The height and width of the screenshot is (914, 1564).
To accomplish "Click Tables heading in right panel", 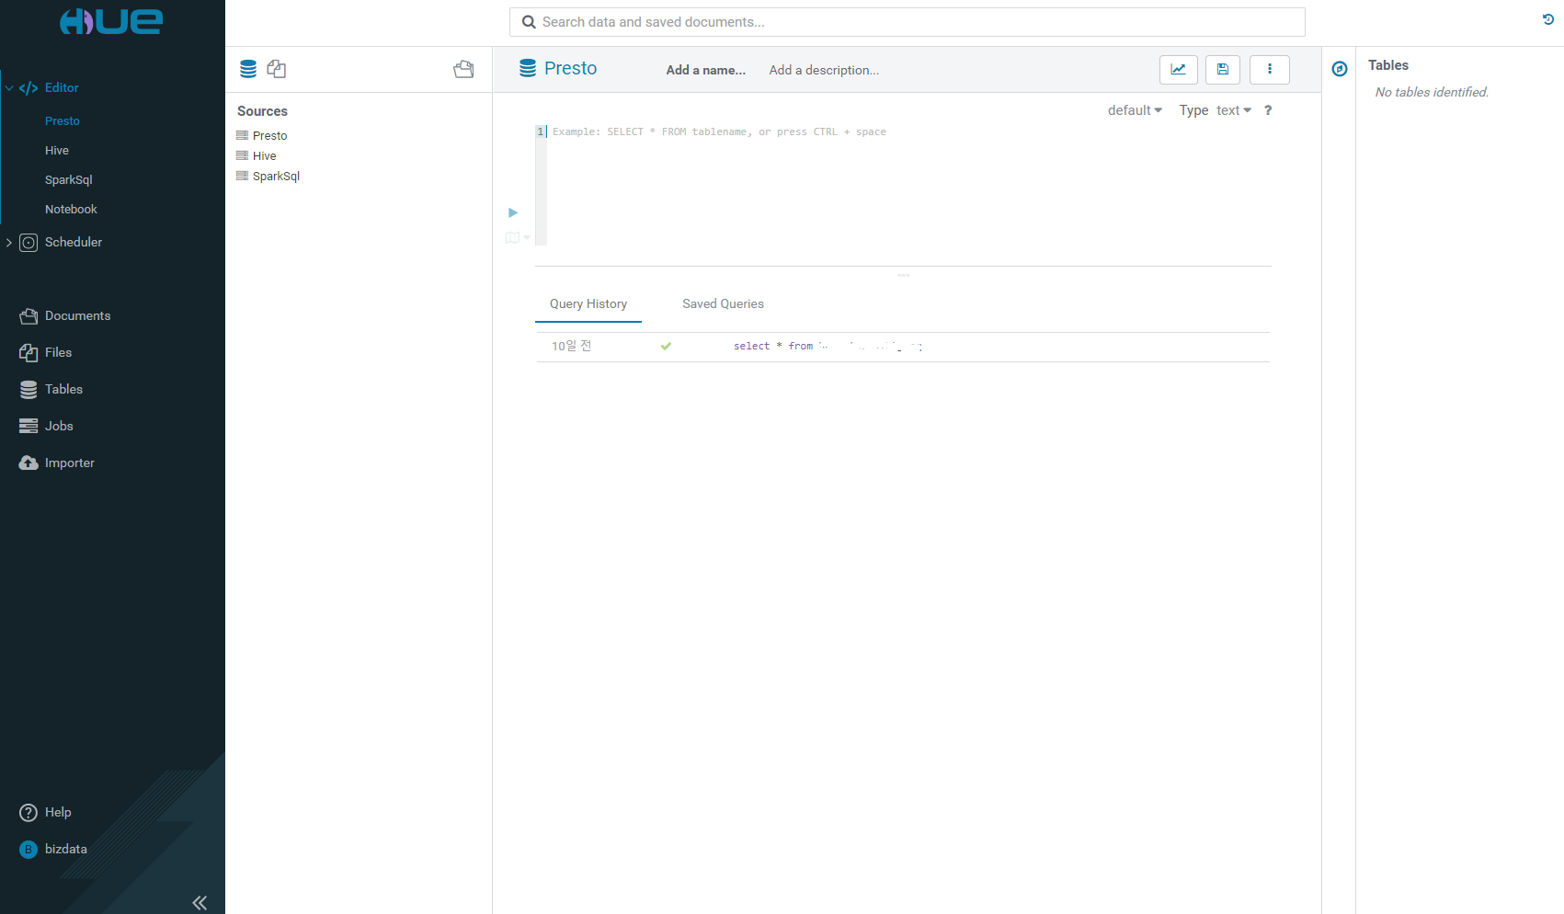I will tap(1388, 65).
